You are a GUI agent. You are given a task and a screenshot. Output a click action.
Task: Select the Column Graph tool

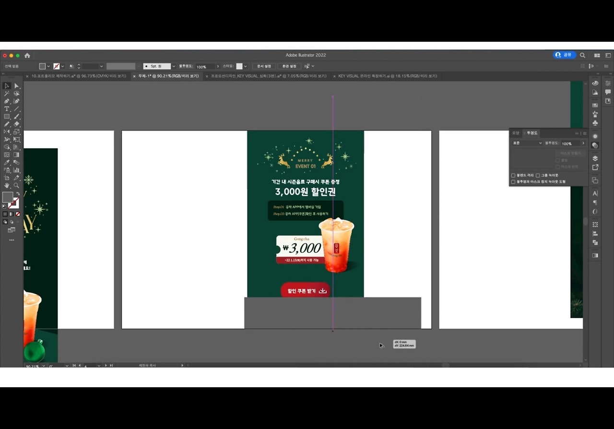[x=17, y=170]
